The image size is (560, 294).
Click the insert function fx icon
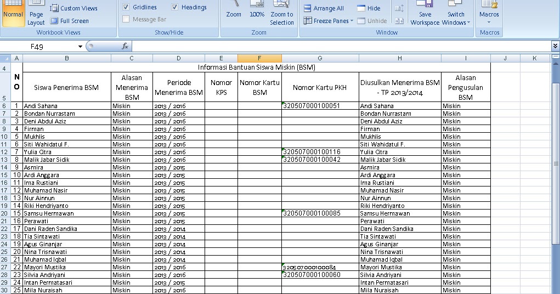pyautogui.click(x=125, y=46)
